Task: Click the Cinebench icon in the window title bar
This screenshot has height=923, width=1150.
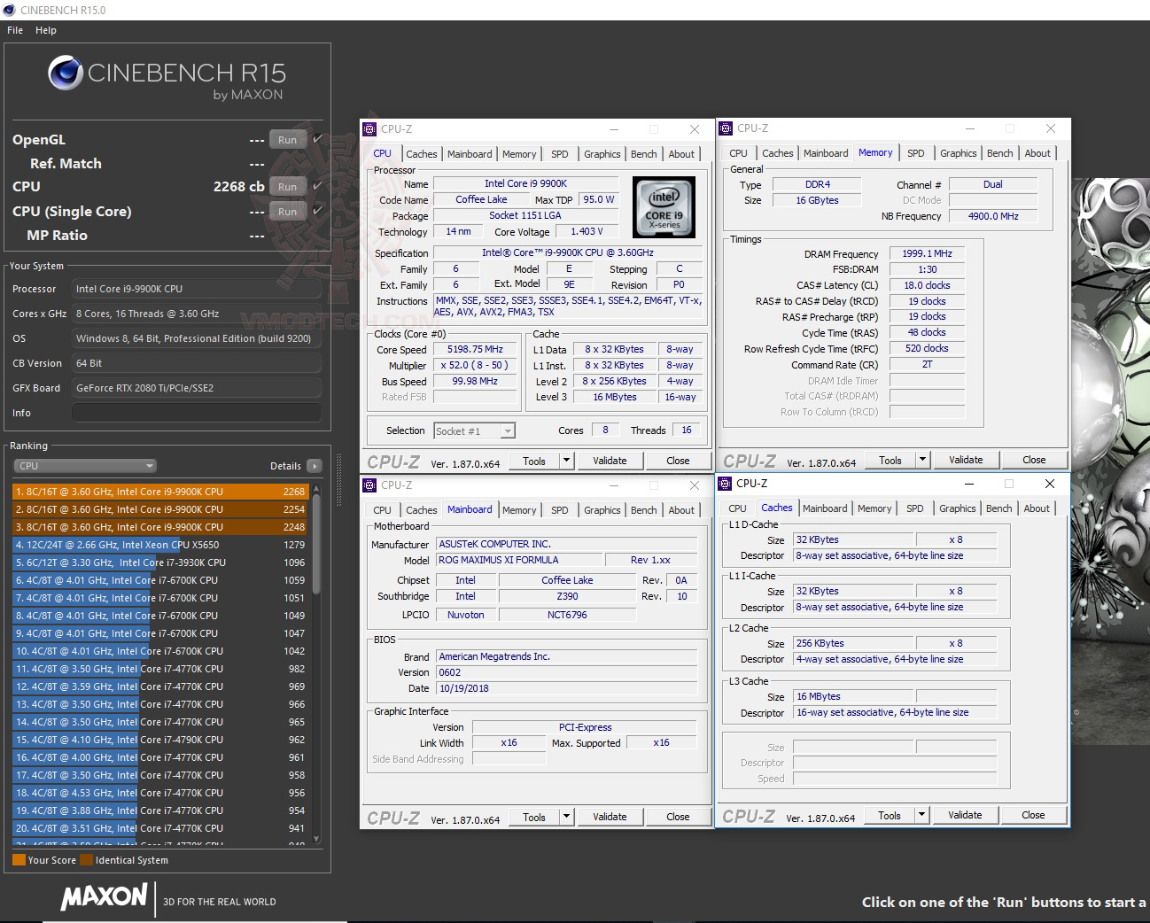Action: coord(8,10)
